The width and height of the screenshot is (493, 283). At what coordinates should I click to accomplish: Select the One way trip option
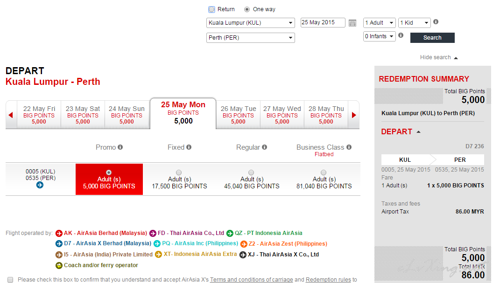tap(247, 9)
